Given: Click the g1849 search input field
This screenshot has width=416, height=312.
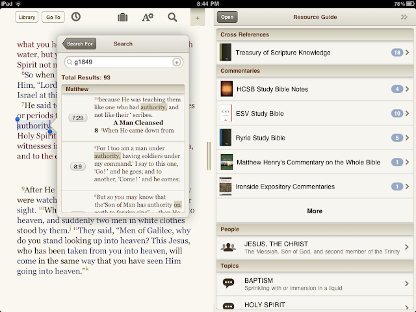Looking at the screenshot, I should click(x=123, y=62).
